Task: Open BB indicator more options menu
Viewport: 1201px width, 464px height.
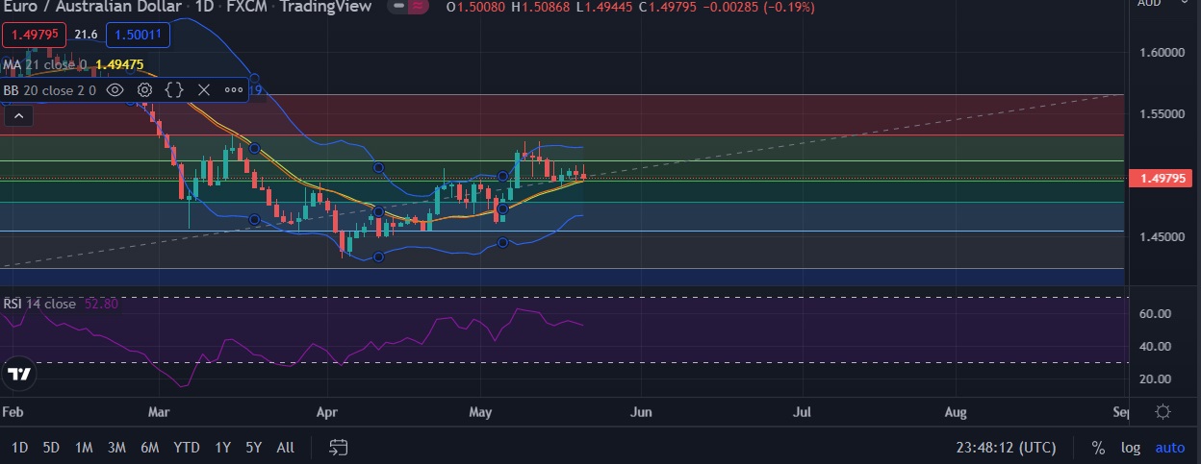Action: click(x=234, y=90)
